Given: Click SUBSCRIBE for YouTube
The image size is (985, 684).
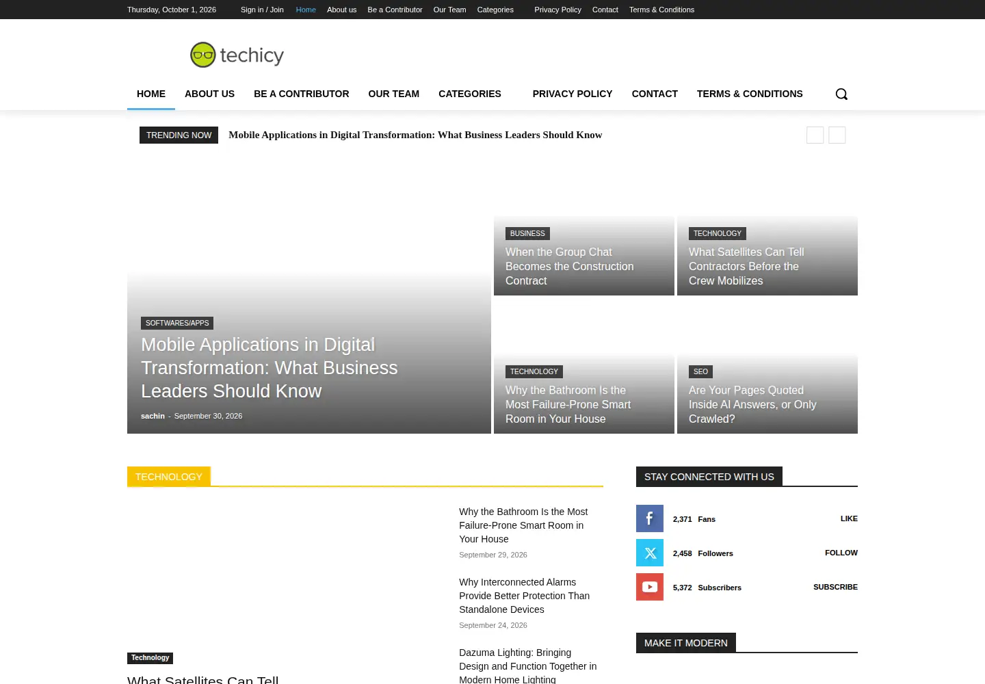Looking at the screenshot, I should (x=835, y=587).
